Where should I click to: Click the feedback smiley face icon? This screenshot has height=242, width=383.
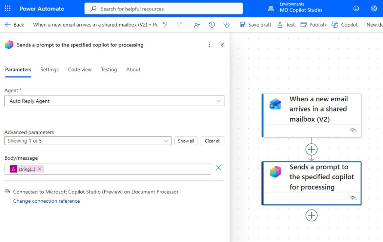coord(356,9)
